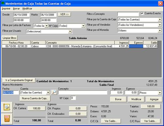Screen dimensions: 164x126
Task: Click the Concepto field in Nuevo Movimiento
Action: pyautogui.click(x=83, y=93)
